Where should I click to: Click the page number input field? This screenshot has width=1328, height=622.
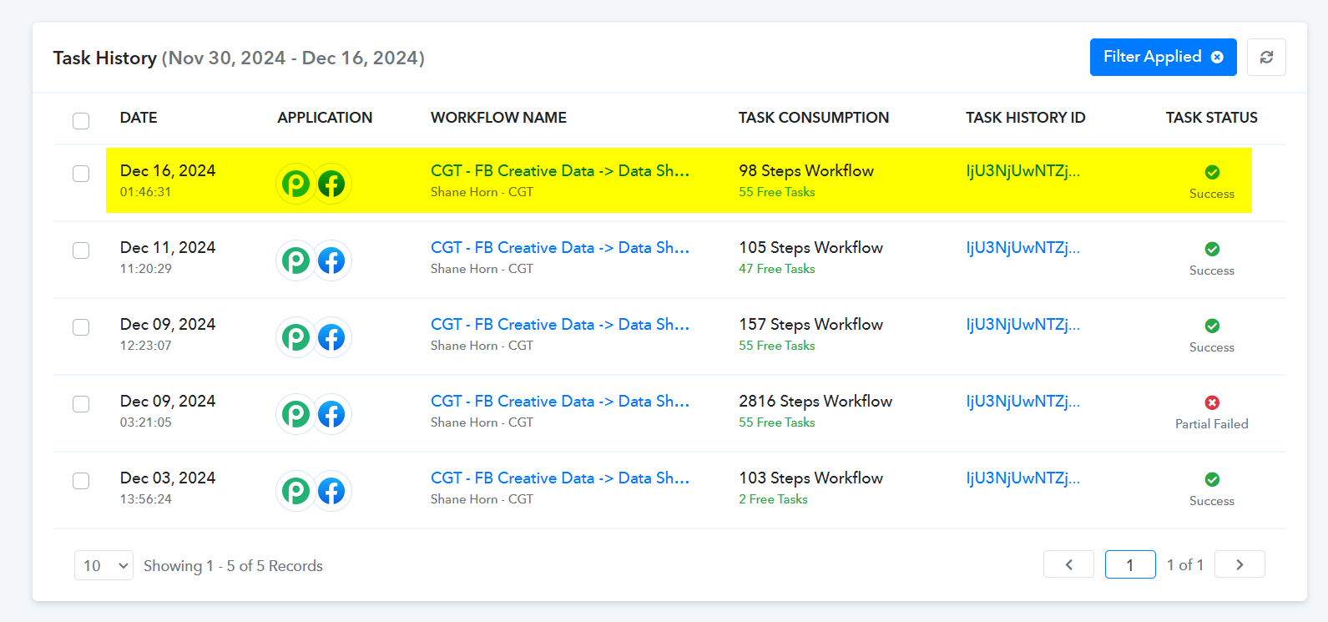point(1129,564)
